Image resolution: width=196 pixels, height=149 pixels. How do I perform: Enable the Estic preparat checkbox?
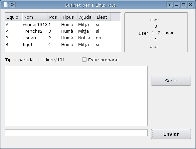click(x=84, y=60)
